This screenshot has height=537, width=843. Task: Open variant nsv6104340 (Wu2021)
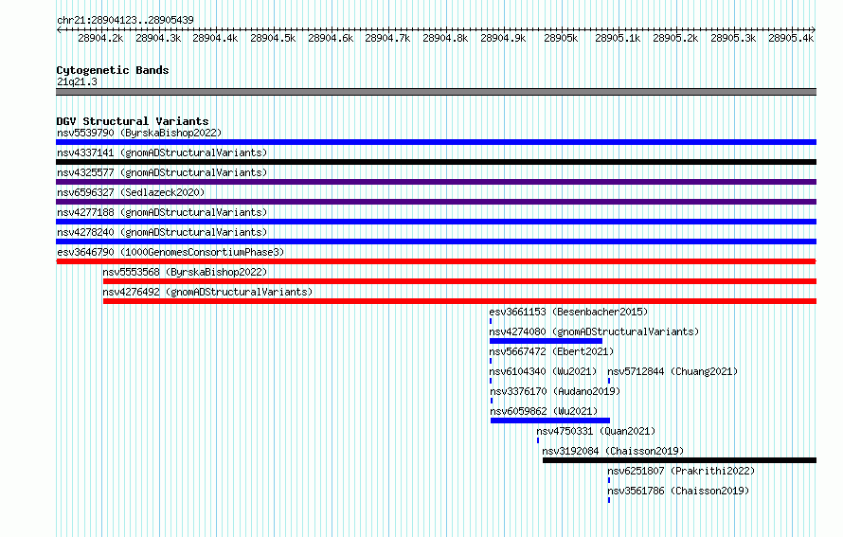point(543,371)
